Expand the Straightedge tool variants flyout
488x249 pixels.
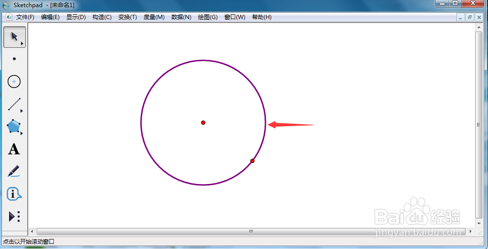click(22, 111)
